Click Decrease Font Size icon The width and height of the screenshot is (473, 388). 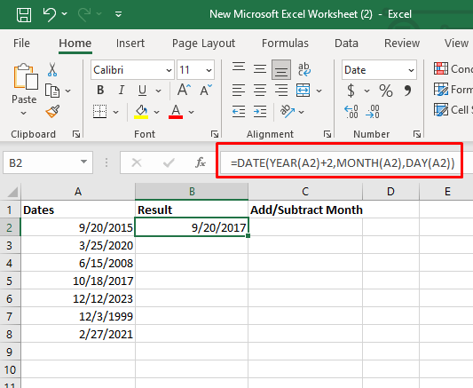[206, 90]
